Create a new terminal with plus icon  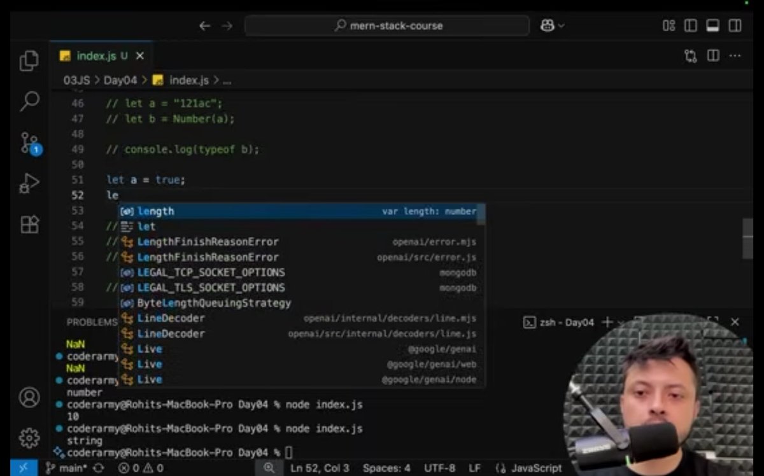pos(607,322)
